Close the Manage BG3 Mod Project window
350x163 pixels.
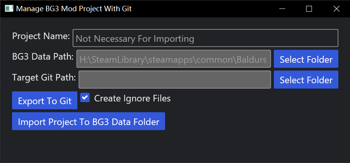[336, 9]
